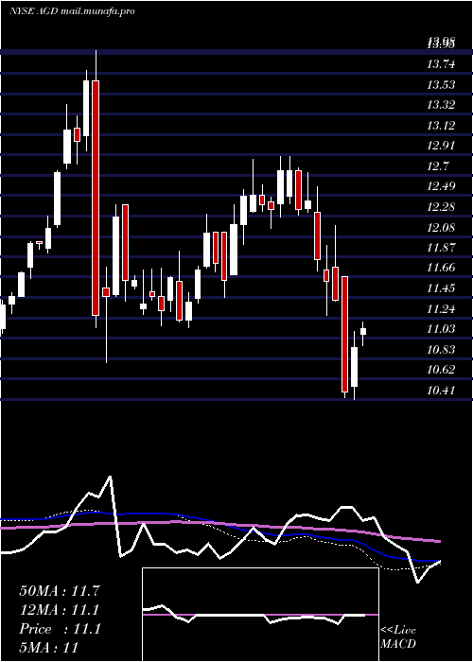The width and height of the screenshot is (473, 662).
Task: Click the 13.32 price axis label
Action: pyautogui.click(x=442, y=105)
